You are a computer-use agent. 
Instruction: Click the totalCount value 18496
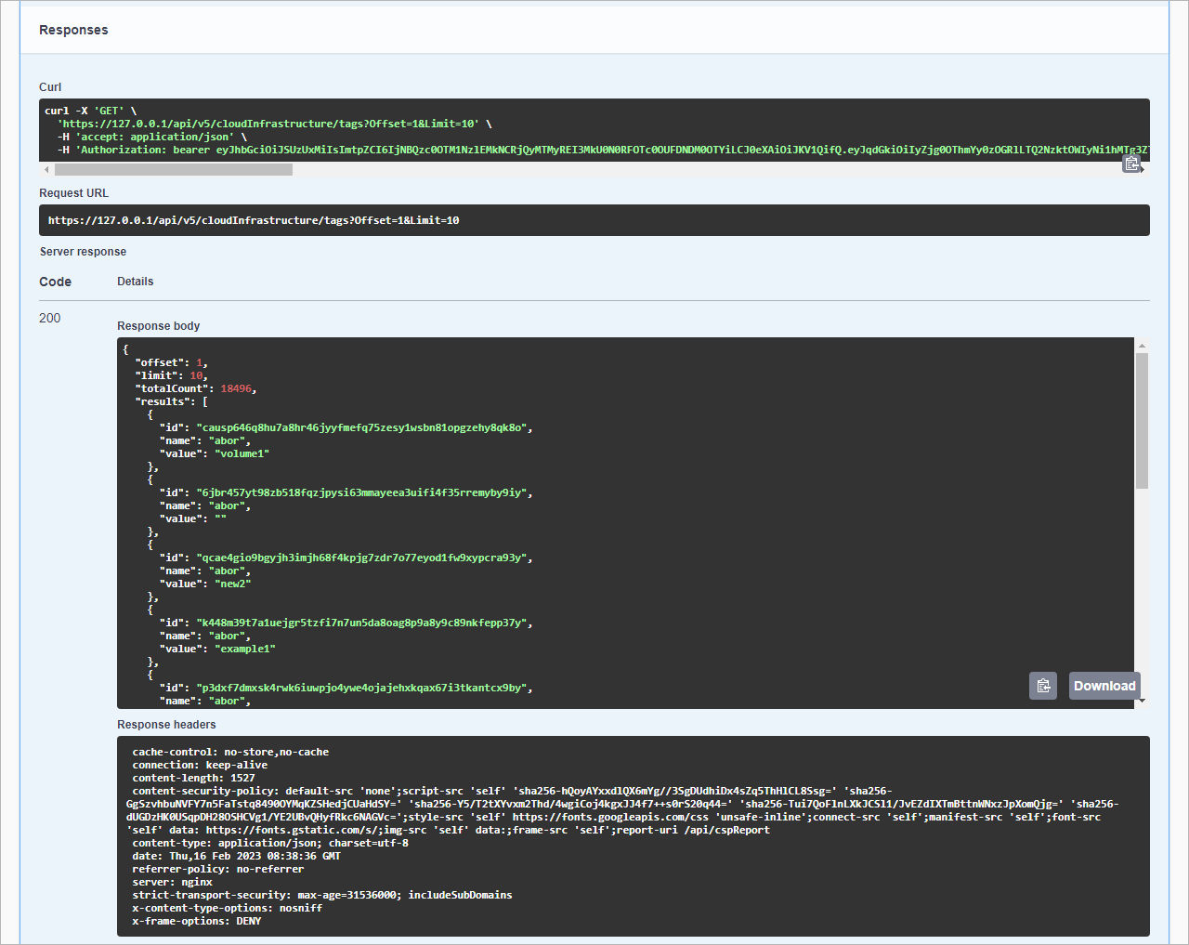[x=236, y=388]
